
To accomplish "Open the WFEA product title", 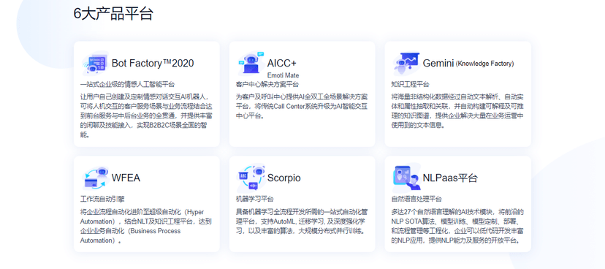I will coord(126,178).
